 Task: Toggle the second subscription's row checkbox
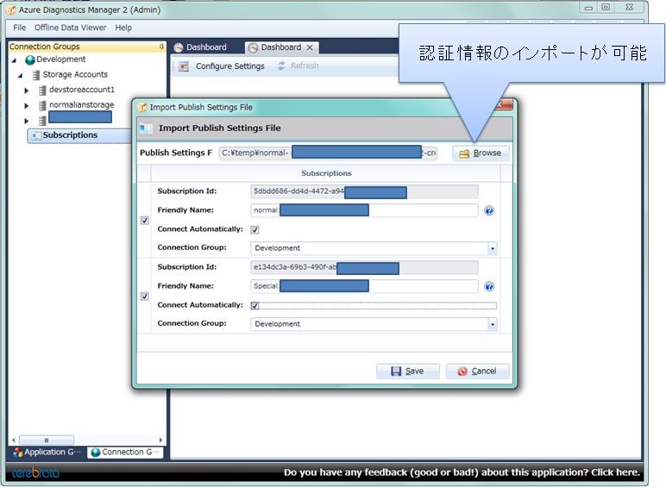144,297
